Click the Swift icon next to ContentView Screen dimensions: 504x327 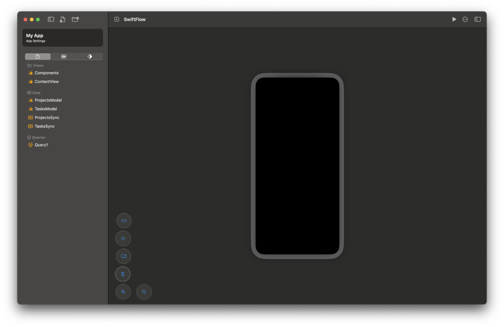[x=30, y=82]
